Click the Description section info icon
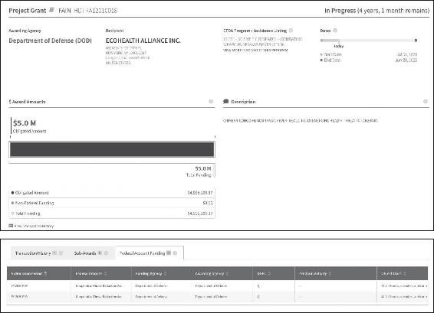 click(x=426, y=102)
